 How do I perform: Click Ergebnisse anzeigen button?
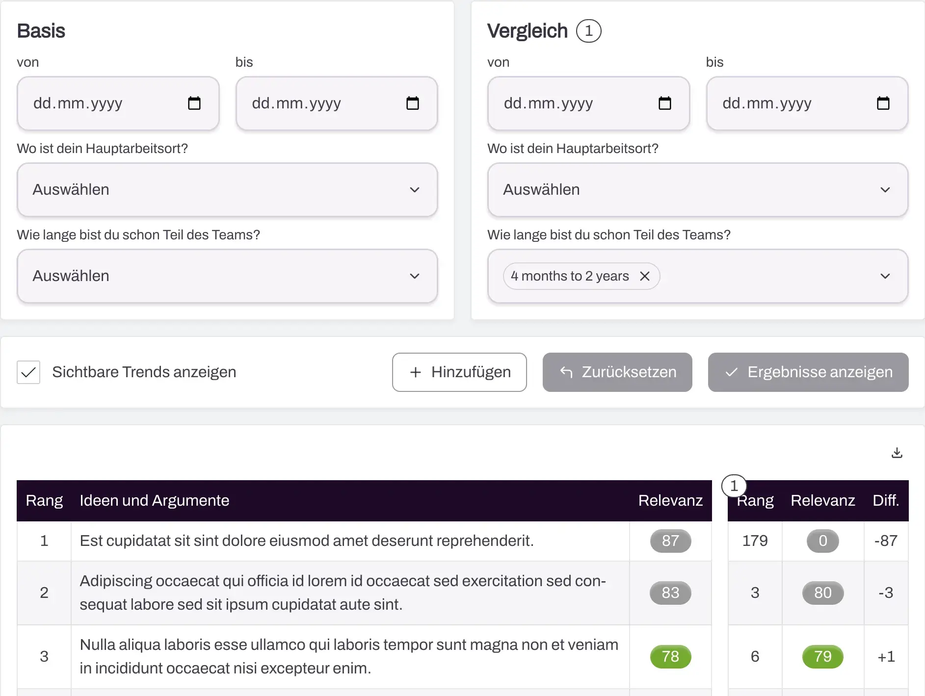pyautogui.click(x=808, y=372)
